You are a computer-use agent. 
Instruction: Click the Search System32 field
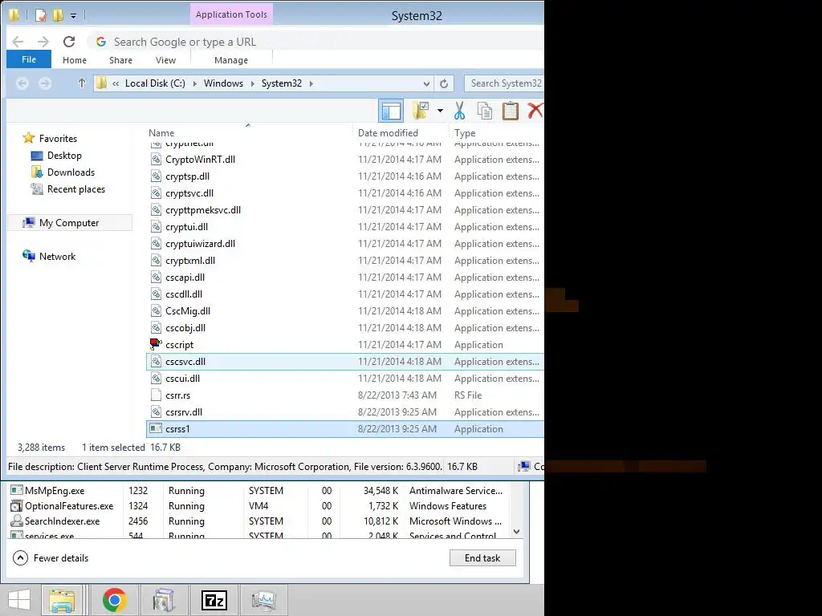504,83
